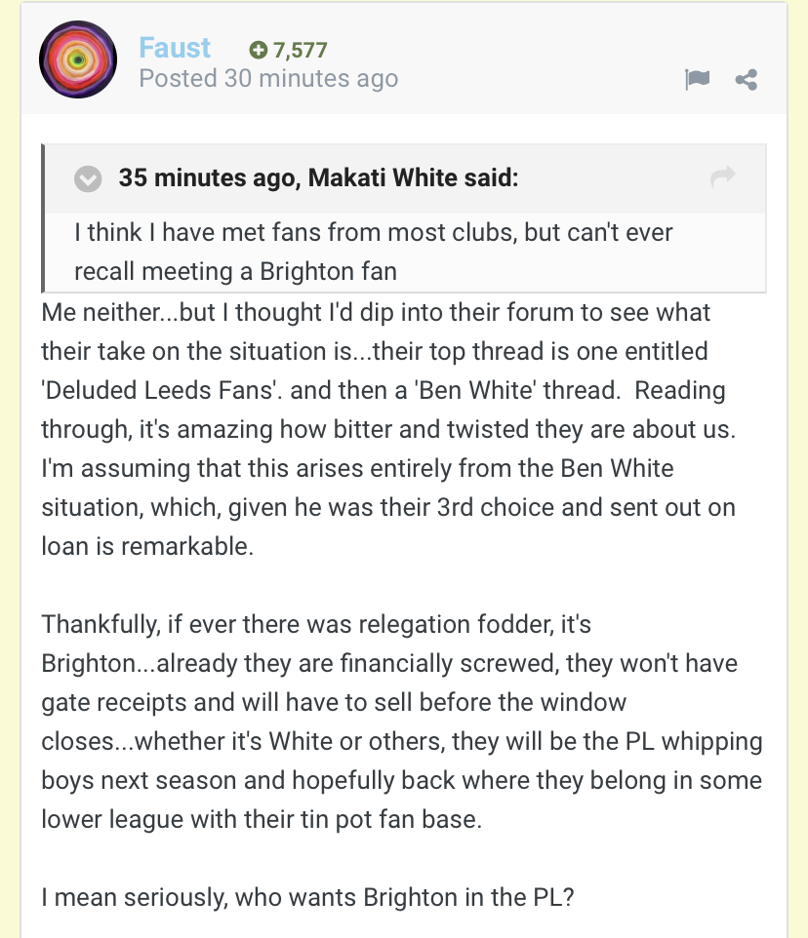This screenshot has width=808, height=938.
Task: Click the 7,577 reputation count
Action: (x=300, y=51)
